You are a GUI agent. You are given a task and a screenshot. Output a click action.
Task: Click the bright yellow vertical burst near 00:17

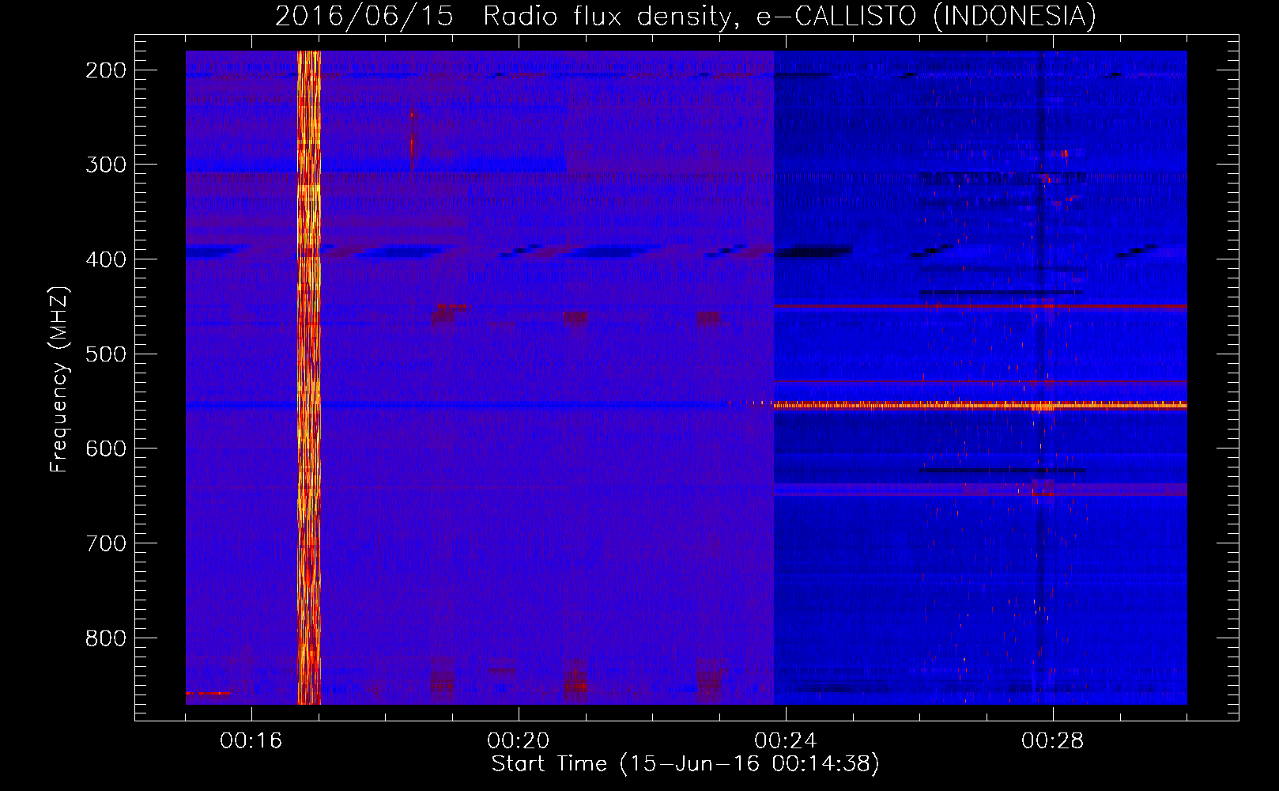pos(308,377)
